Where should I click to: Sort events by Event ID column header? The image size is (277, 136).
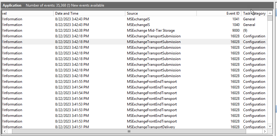point(219,13)
